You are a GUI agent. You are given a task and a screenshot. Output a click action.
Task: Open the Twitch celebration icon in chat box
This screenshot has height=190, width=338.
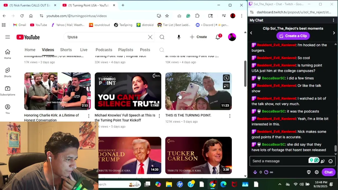[x=322, y=161]
